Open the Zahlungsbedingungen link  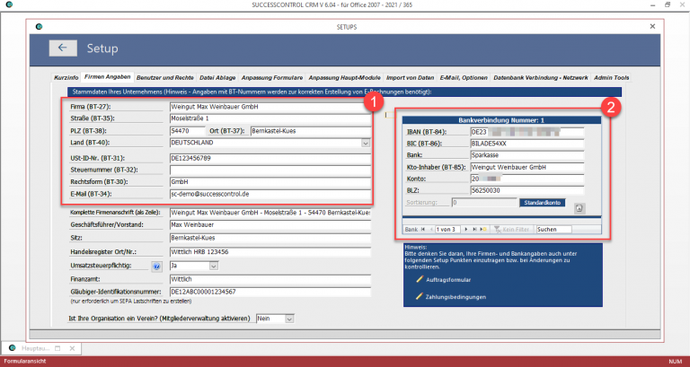tap(459, 297)
